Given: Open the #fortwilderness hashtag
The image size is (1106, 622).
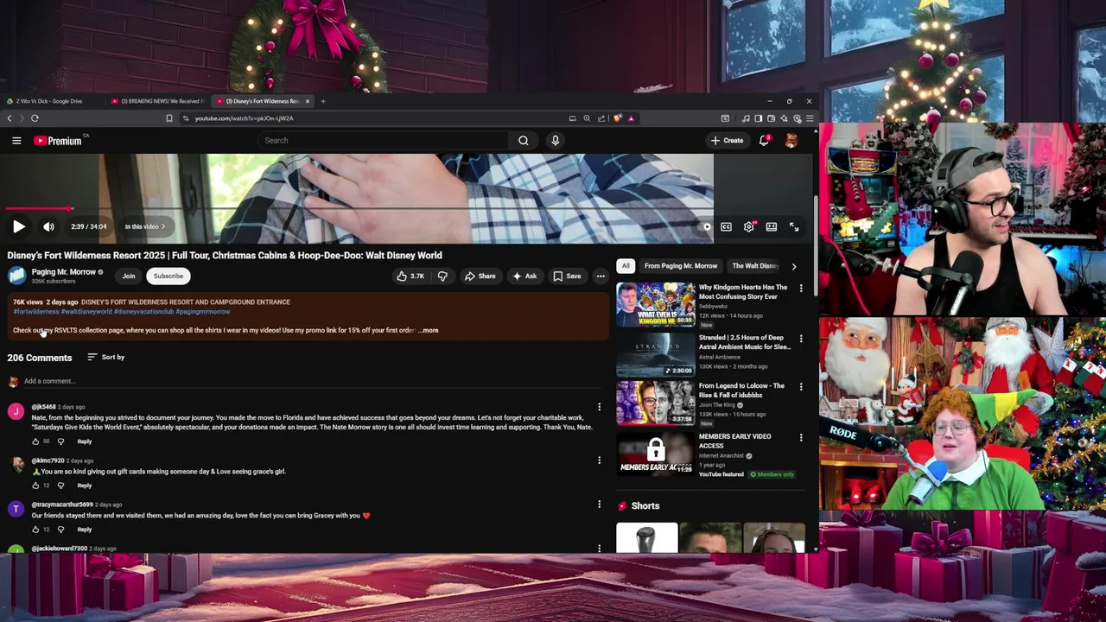Looking at the screenshot, I should coord(36,311).
